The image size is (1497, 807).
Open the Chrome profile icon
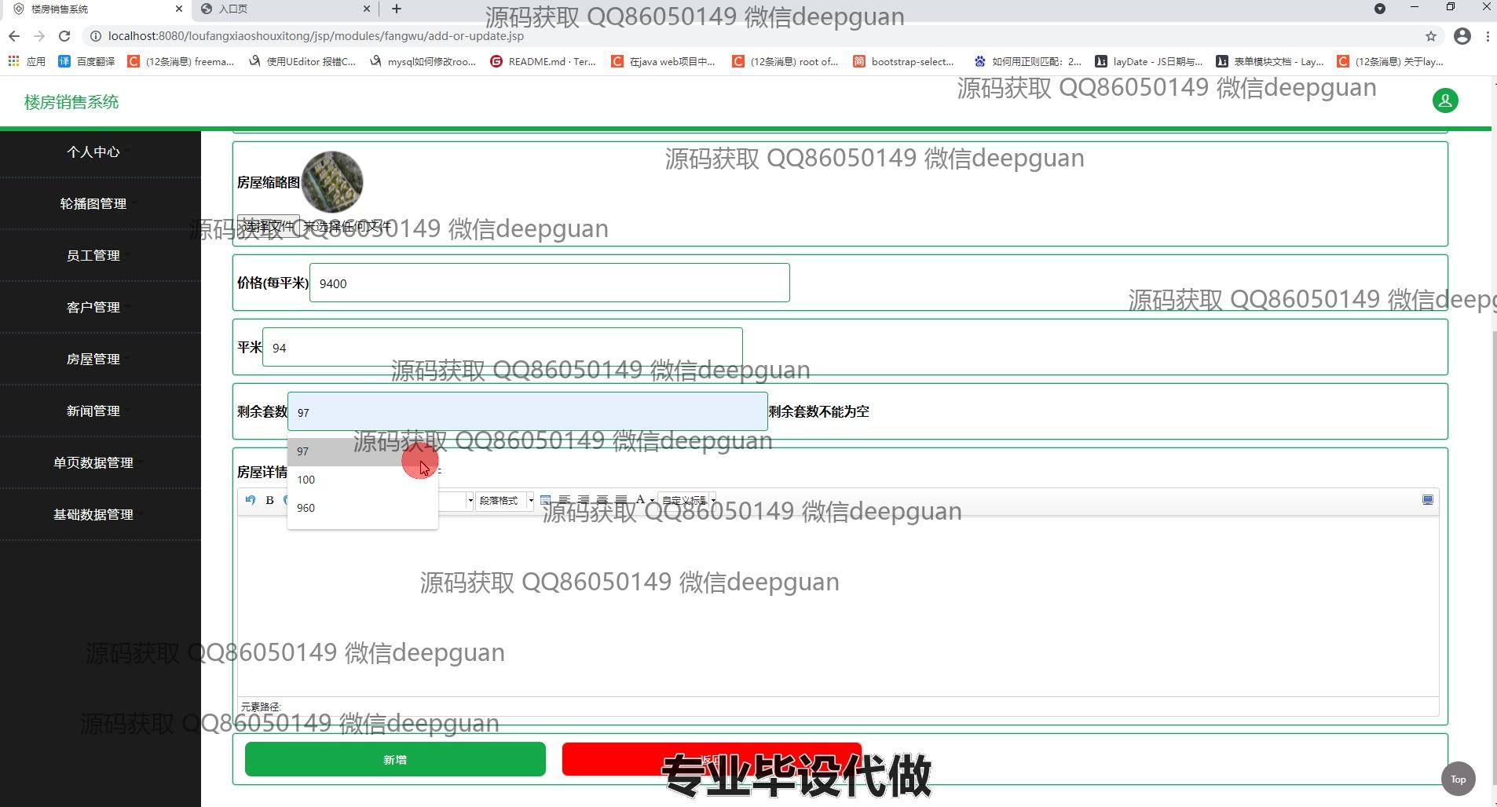pos(1462,36)
